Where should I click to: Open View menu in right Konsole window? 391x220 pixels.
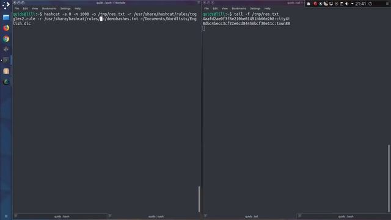[225, 9]
